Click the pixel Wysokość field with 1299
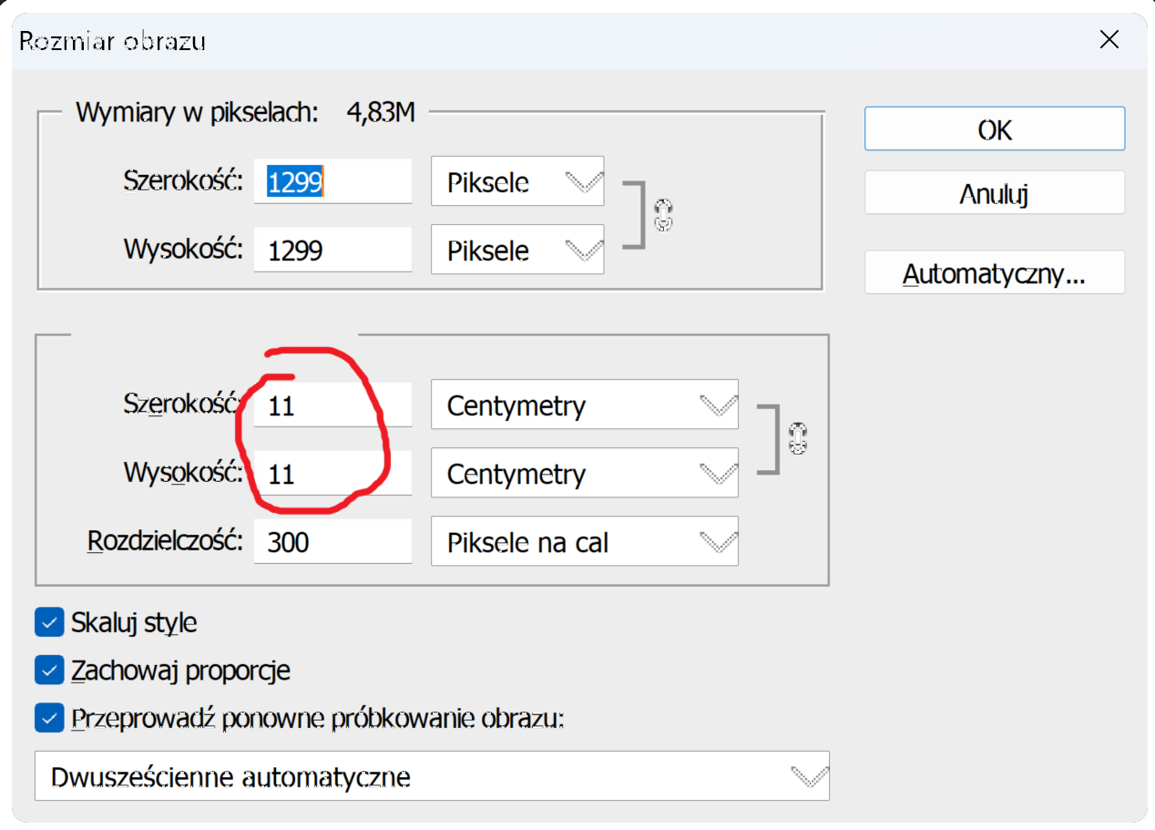Screen dimensions: 1155x830 coord(332,251)
